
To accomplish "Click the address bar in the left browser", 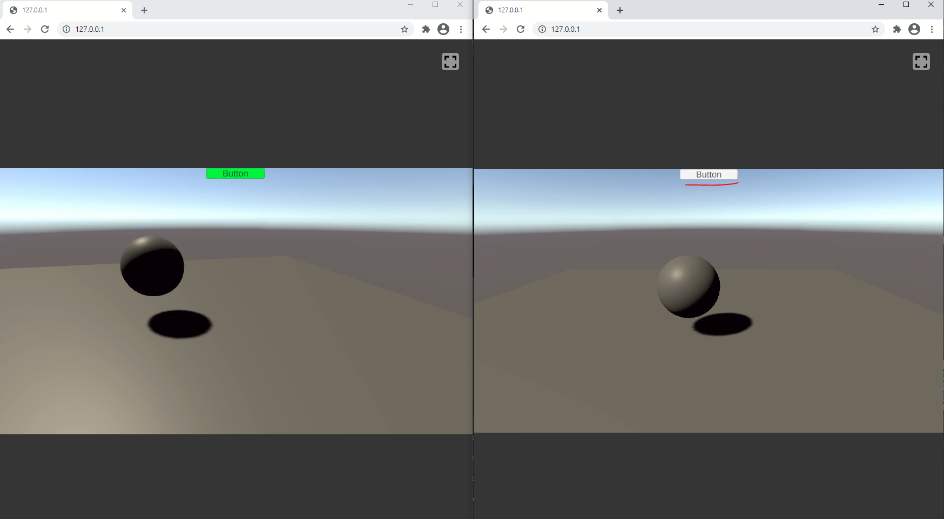I will point(162,29).
